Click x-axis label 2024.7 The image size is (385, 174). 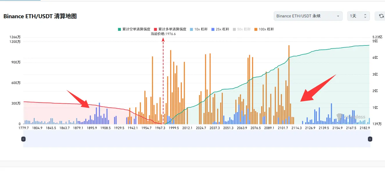pyautogui.click(x=201, y=128)
